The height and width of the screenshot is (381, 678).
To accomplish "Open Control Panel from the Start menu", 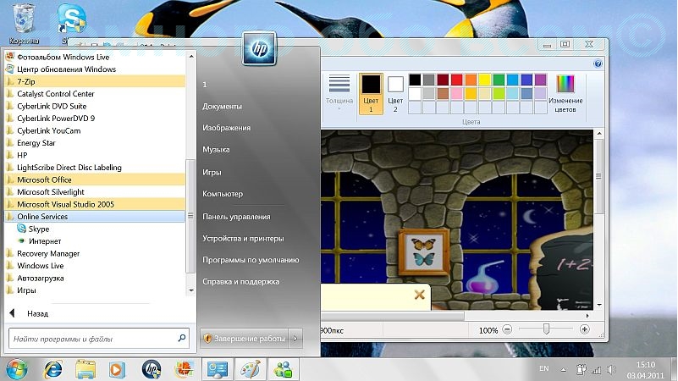I will 236,217.
